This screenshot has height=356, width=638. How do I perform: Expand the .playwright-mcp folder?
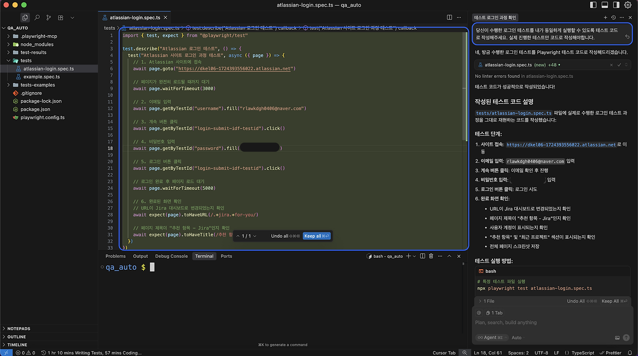(49, 36)
